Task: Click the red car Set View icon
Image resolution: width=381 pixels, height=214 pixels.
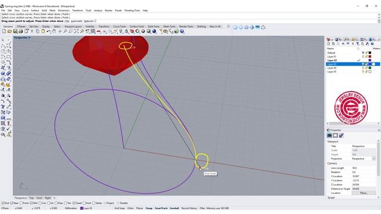Action: coord(98,32)
